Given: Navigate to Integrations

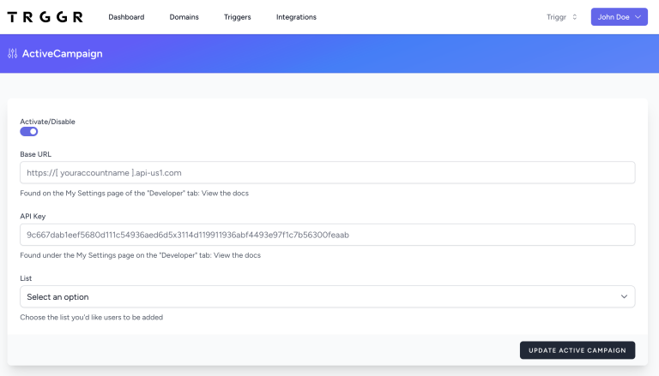Looking at the screenshot, I should click(x=296, y=17).
